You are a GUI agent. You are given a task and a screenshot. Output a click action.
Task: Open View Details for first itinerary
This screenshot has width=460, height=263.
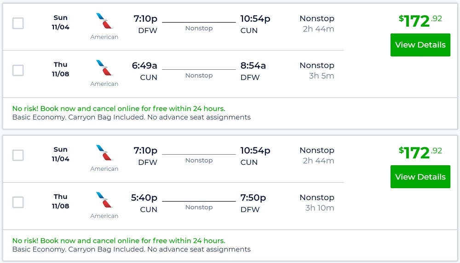point(420,45)
